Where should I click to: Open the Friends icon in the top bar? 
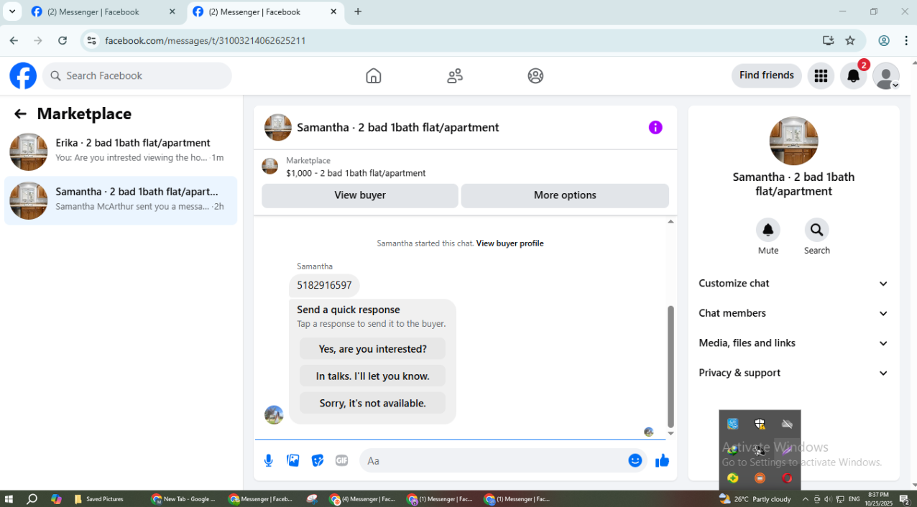pos(455,75)
